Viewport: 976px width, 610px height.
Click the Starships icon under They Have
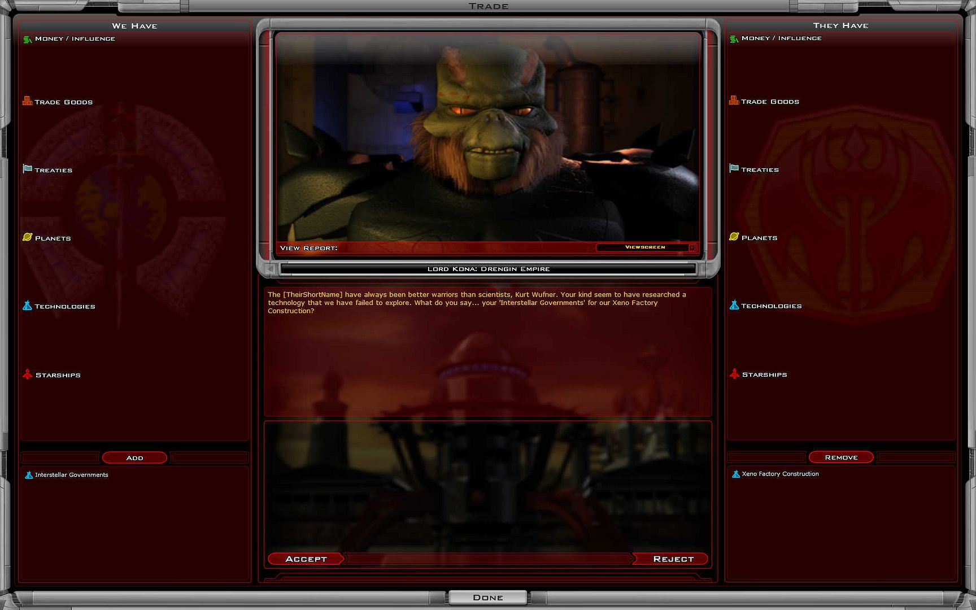pos(734,373)
